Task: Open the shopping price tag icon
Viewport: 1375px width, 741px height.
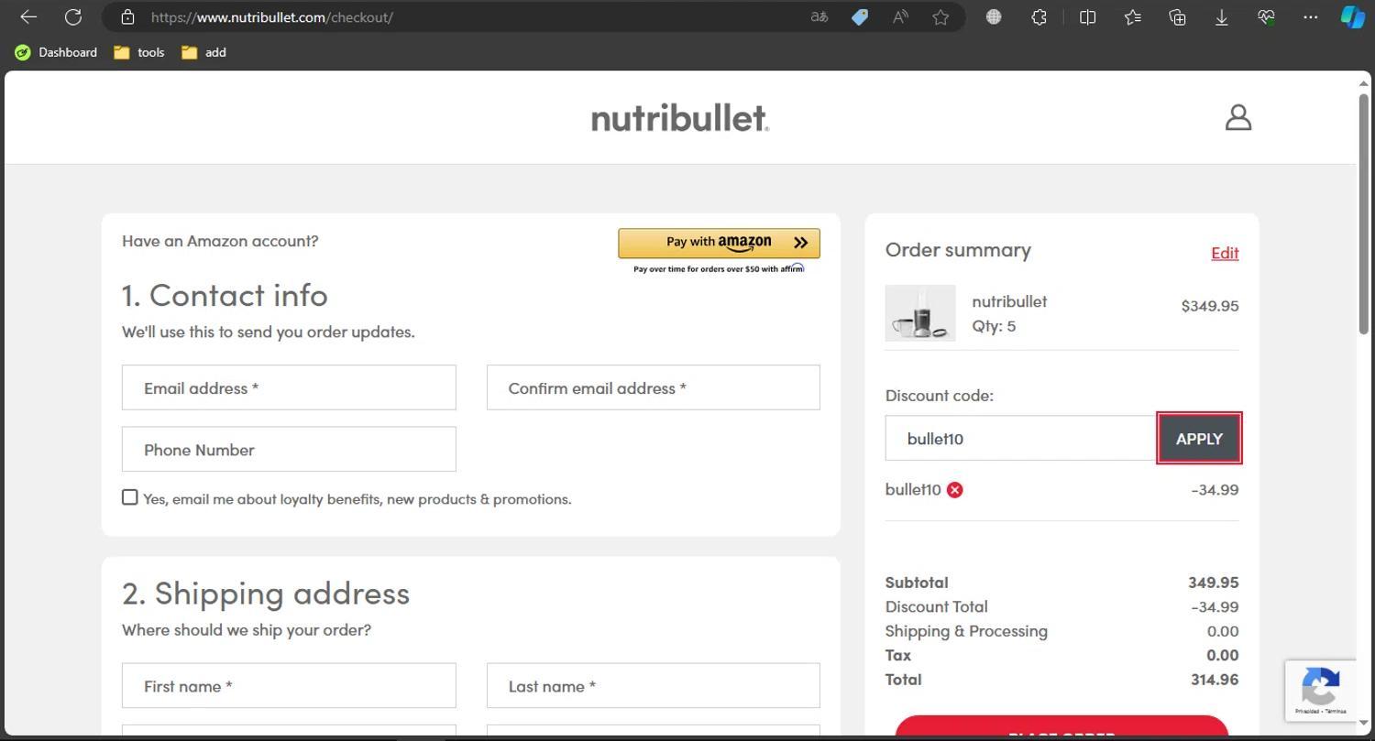Action: click(x=860, y=16)
